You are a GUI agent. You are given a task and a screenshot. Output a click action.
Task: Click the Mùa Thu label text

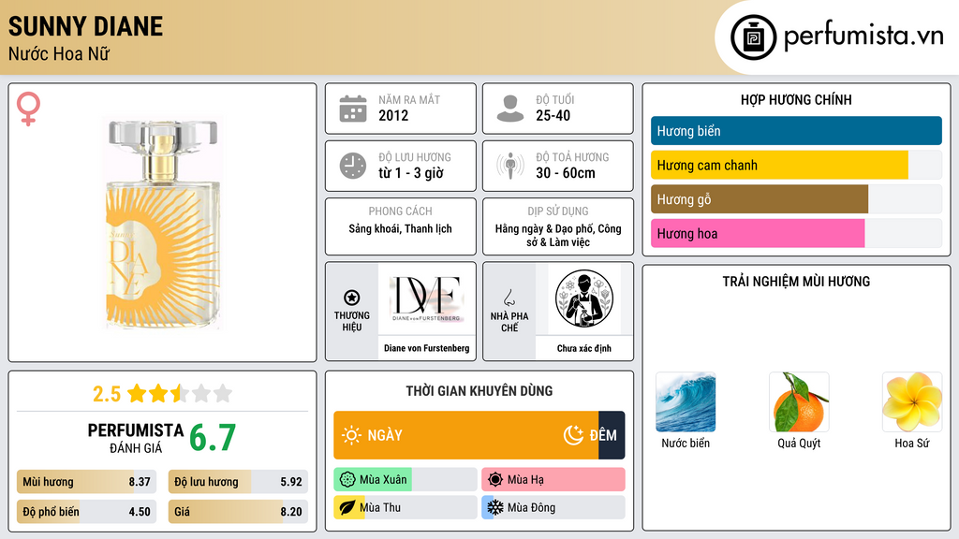380,507
